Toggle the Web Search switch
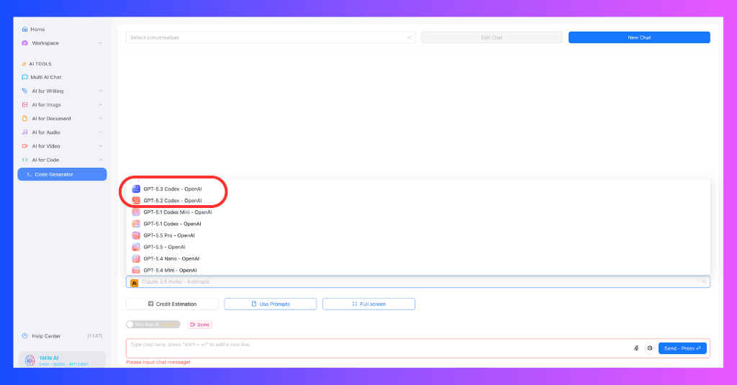 153,325
